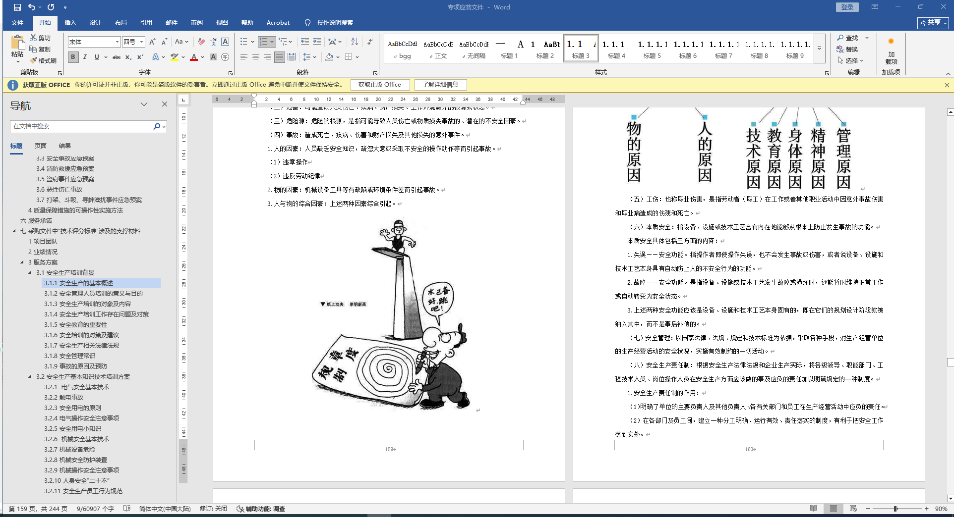Toggle show/hide paragraph marks

coord(370,42)
